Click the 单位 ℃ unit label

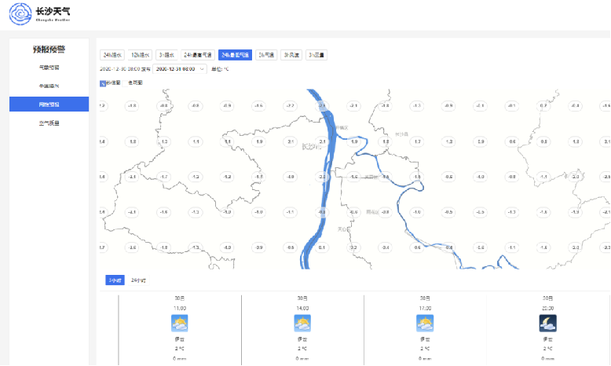point(220,69)
